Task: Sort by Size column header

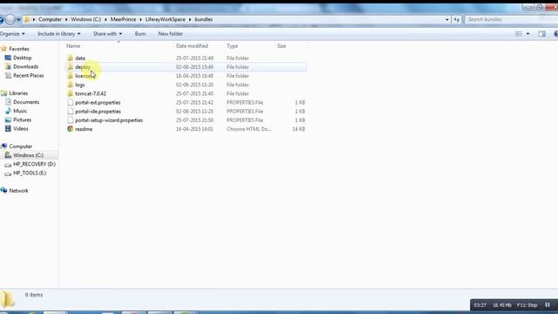Action: tap(282, 46)
